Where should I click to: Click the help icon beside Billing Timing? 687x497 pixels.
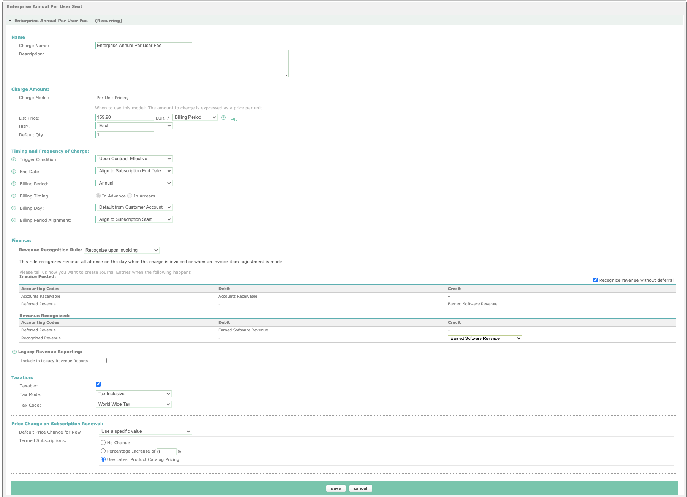click(14, 196)
